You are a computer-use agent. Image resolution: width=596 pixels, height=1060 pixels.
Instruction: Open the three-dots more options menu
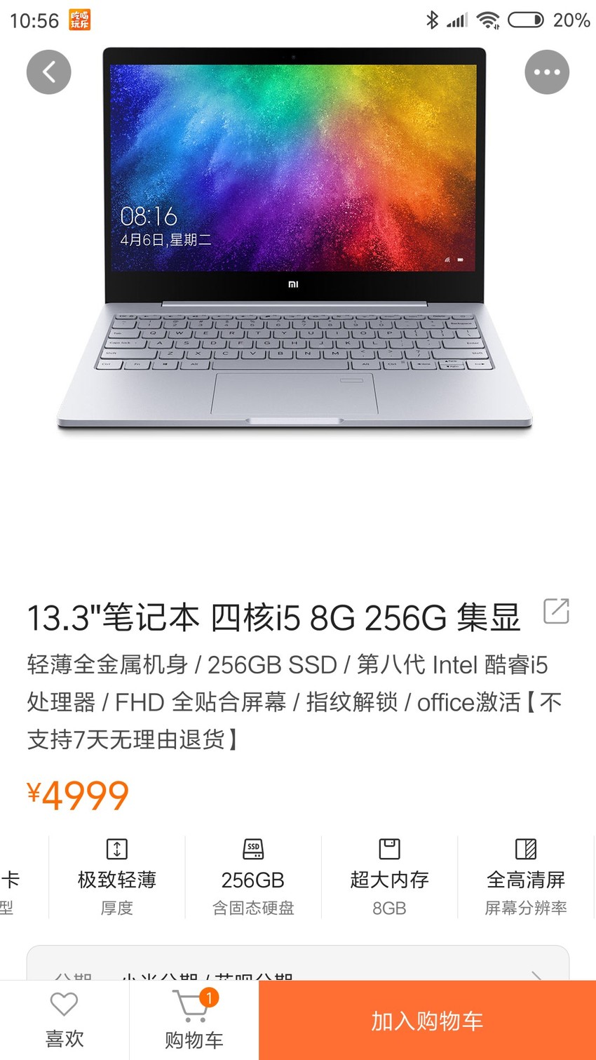[547, 72]
